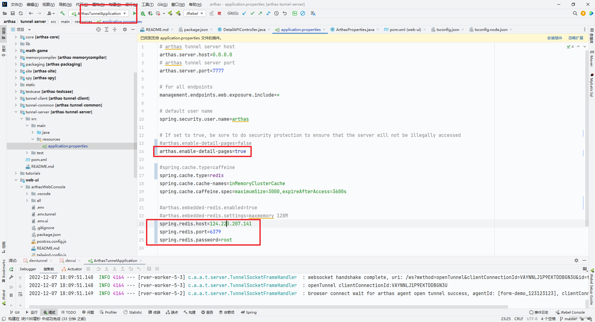Click the master branch indicator in the status bar
Screen dimensions: 595x322
click(571, 319)
